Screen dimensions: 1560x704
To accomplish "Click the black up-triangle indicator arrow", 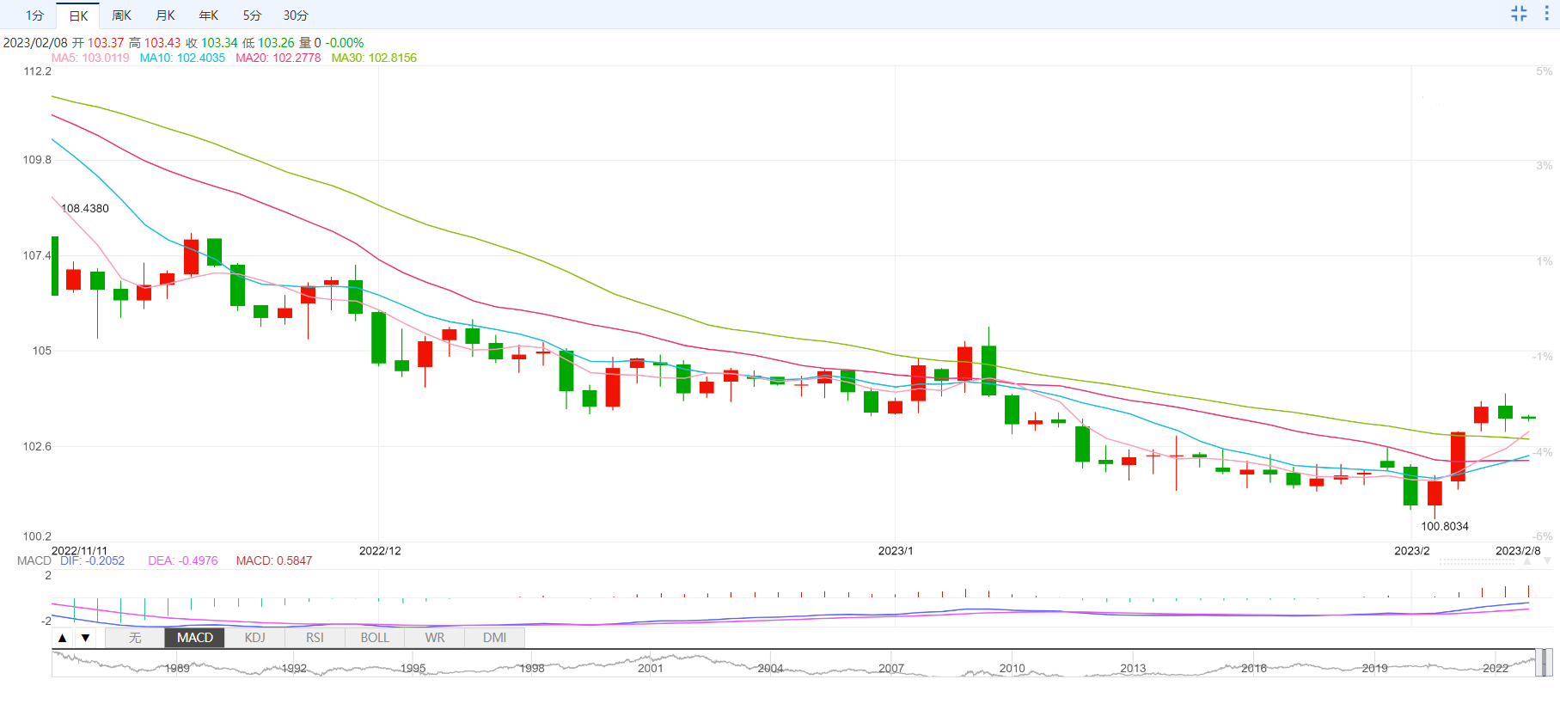I will point(63,638).
